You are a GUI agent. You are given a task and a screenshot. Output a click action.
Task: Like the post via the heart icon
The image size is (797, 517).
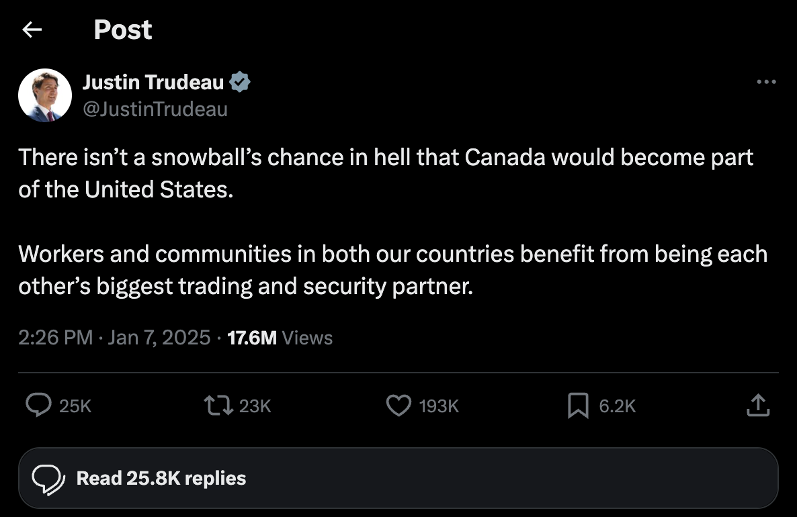click(x=398, y=406)
